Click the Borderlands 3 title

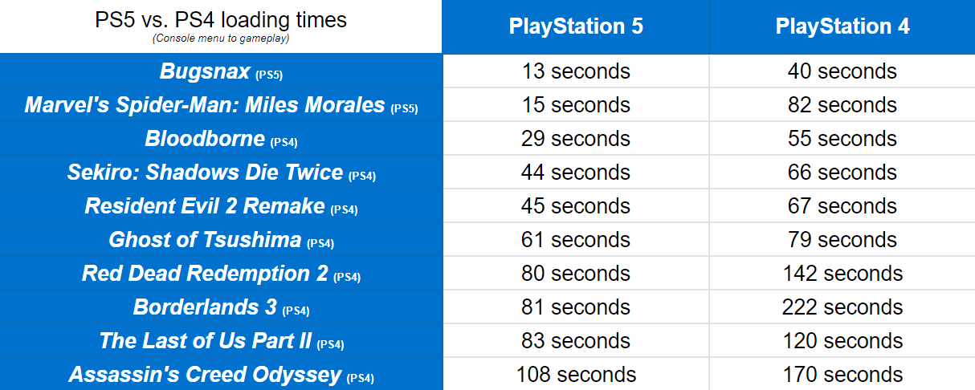coord(205,307)
